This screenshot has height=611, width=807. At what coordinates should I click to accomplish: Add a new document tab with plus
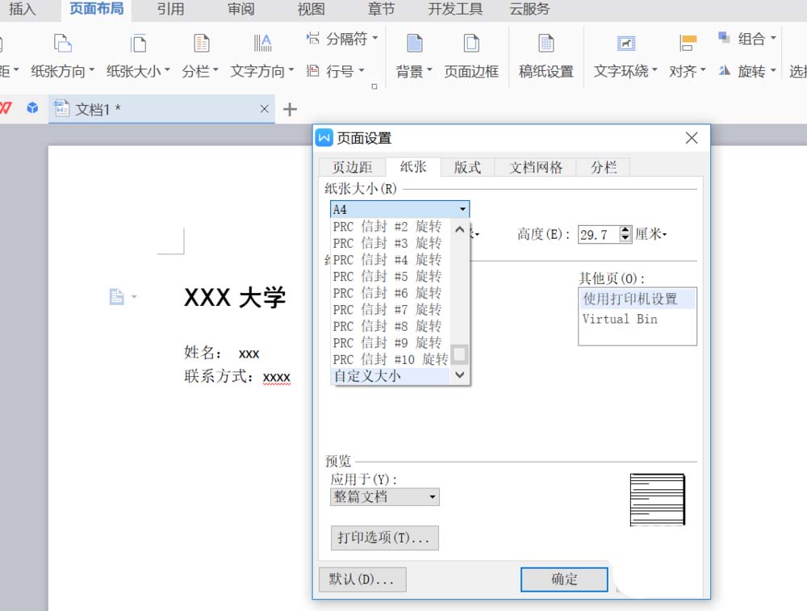pyautogui.click(x=290, y=109)
